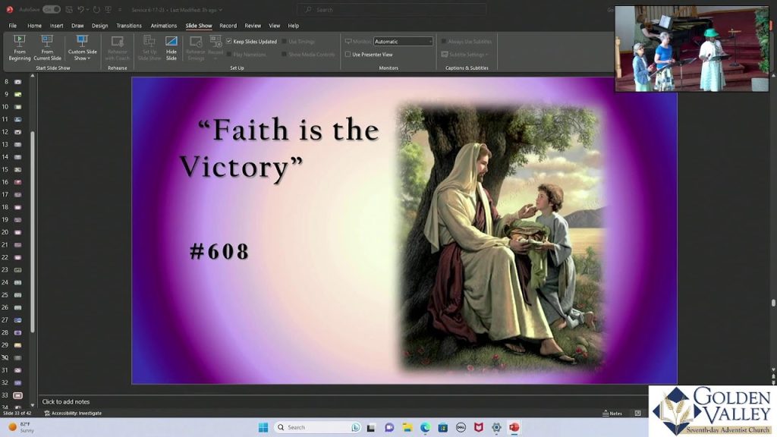Open Task View on taskbar
The image size is (777, 437).
[x=370, y=427]
